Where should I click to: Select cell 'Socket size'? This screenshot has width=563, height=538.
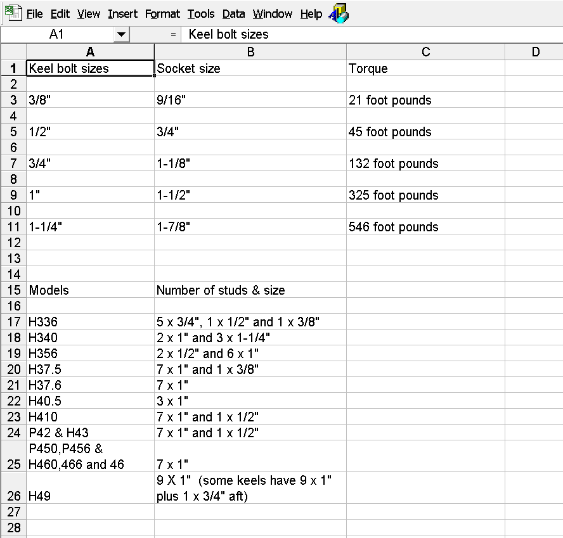250,68
